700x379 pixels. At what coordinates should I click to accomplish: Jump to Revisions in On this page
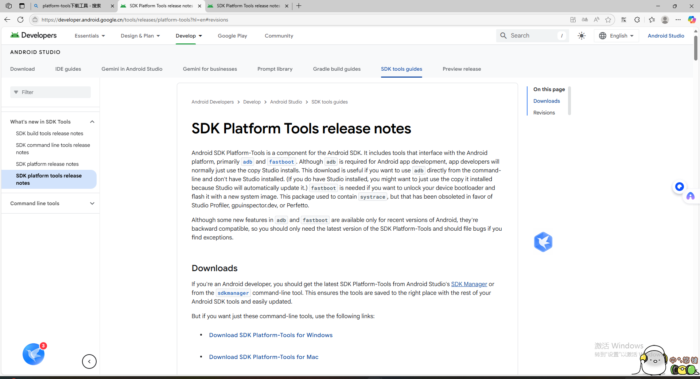(x=544, y=113)
